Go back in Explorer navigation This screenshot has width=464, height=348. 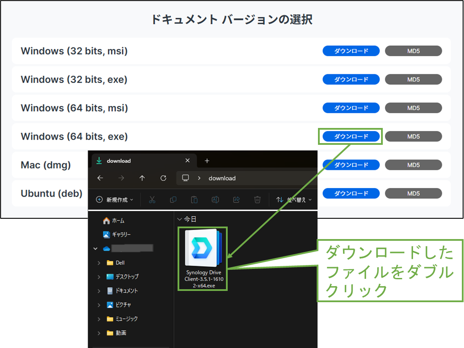pyautogui.click(x=100, y=178)
